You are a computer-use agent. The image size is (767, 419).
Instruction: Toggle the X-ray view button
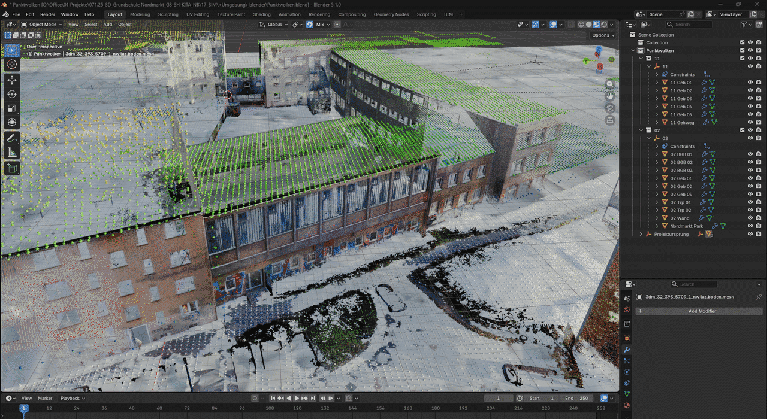[x=570, y=25]
